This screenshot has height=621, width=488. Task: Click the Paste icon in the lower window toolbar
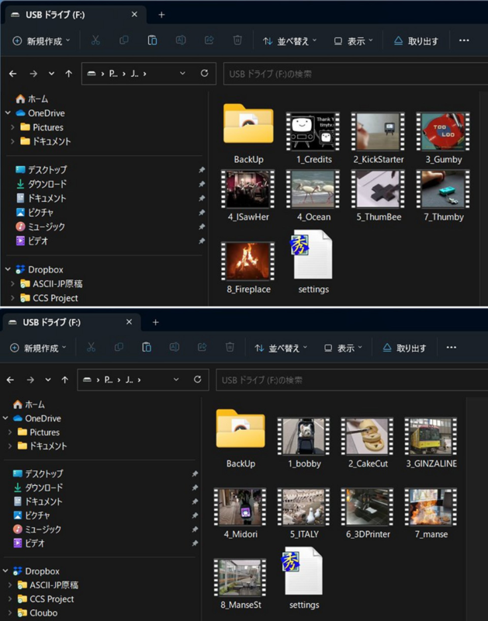tap(146, 348)
